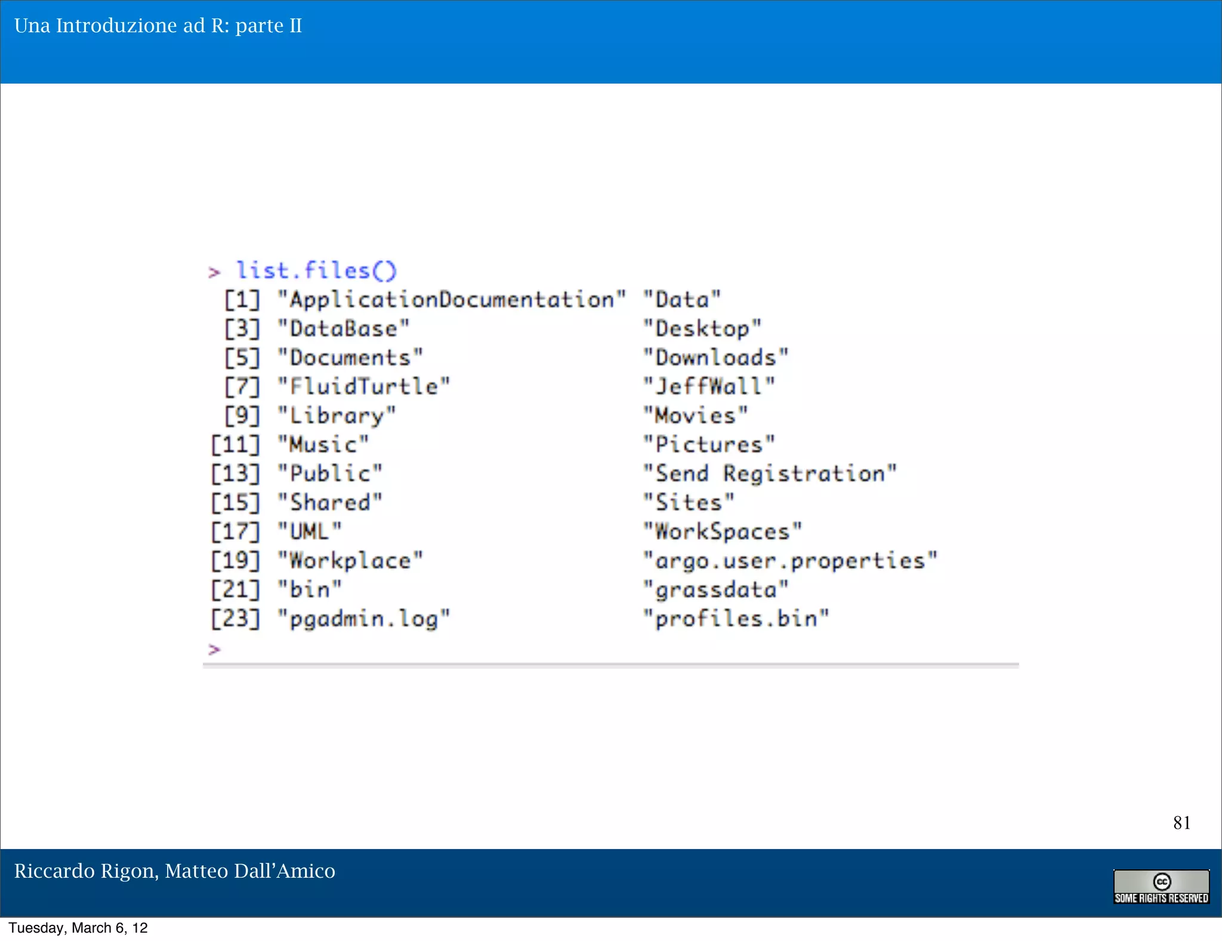Click the "profiles.bin" file entry
This screenshot has width=1222, height=941.
pyautogui.click(x=736, y=619)
